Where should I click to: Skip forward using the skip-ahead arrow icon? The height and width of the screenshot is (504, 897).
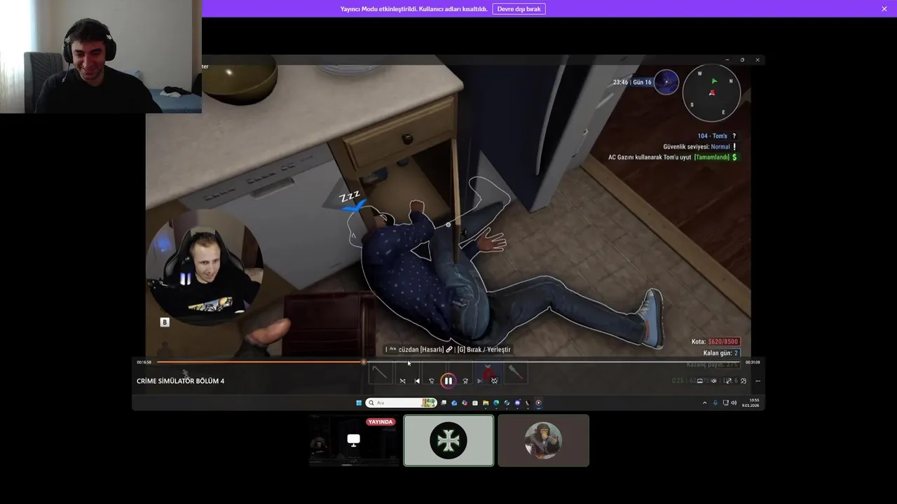point(465,381)
